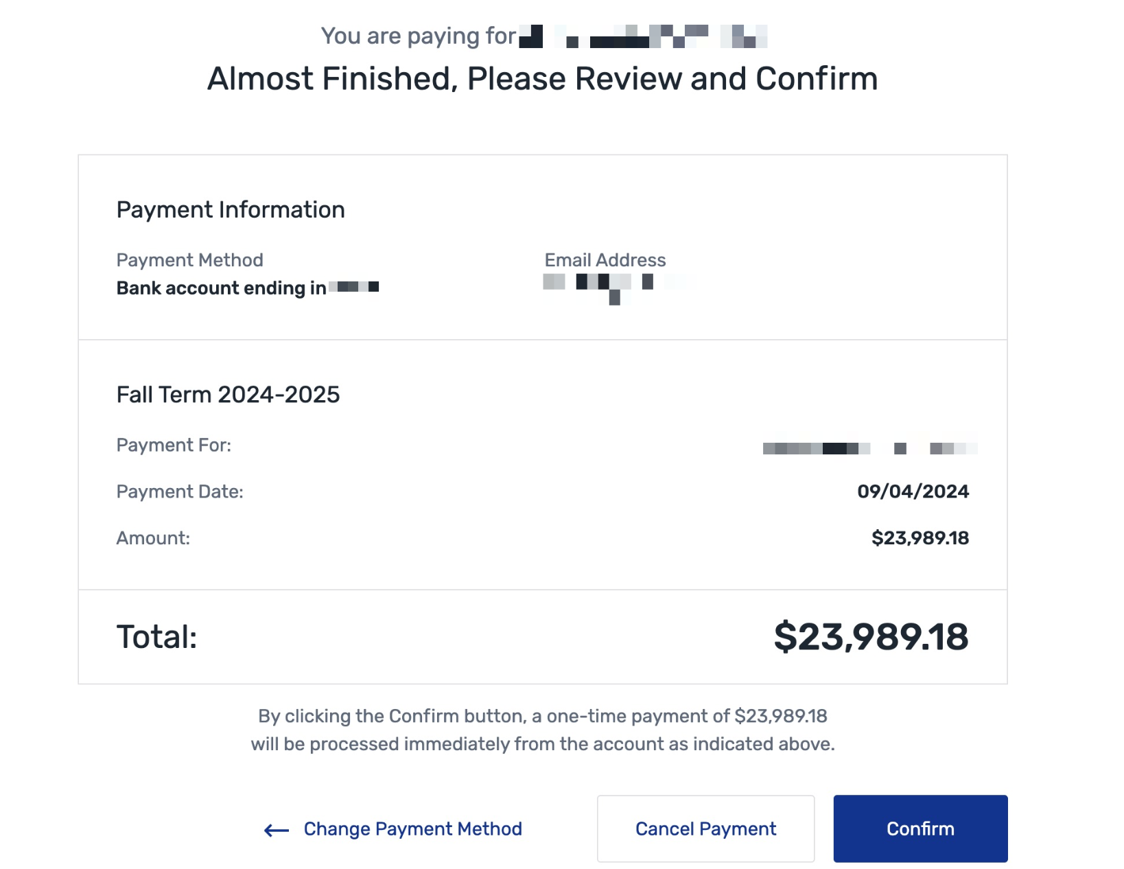Click the left arrow back icon
The height and width of the screenshot is (869, 1124).
pos(277,831)
